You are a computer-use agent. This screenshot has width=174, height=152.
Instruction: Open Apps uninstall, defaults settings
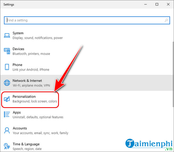tap(87, 115)
